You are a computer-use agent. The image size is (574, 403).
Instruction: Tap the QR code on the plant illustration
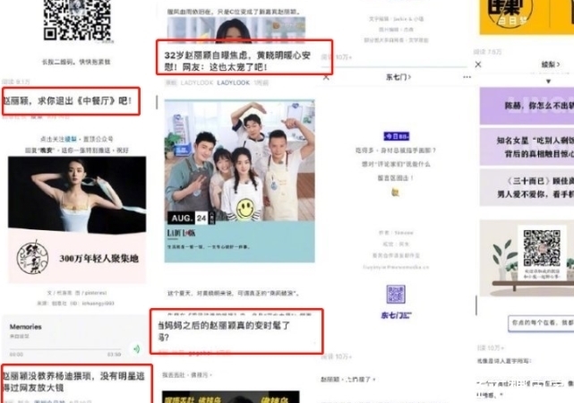pyautogui.click(x=542, y=248)
